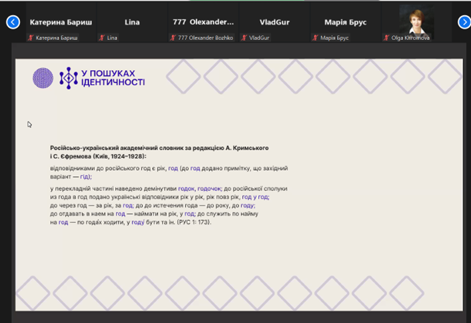
Task: Click the blue word 'гід' in the slide
Action: click(x=85, y=177)
